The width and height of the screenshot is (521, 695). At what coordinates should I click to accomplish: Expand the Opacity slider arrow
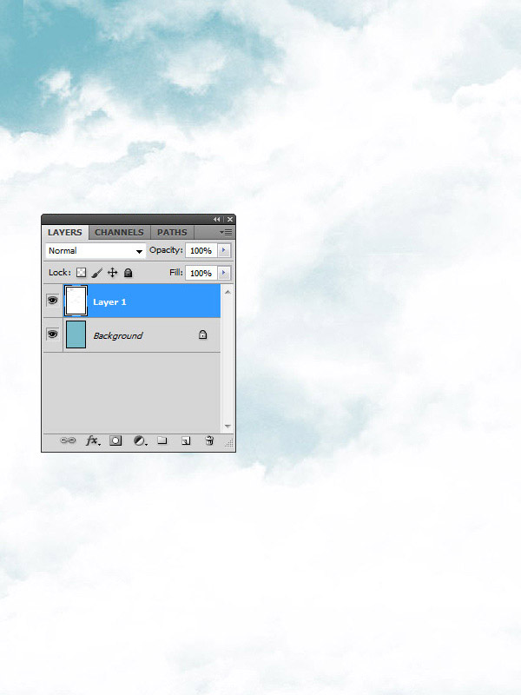click(x=224, y=250)
